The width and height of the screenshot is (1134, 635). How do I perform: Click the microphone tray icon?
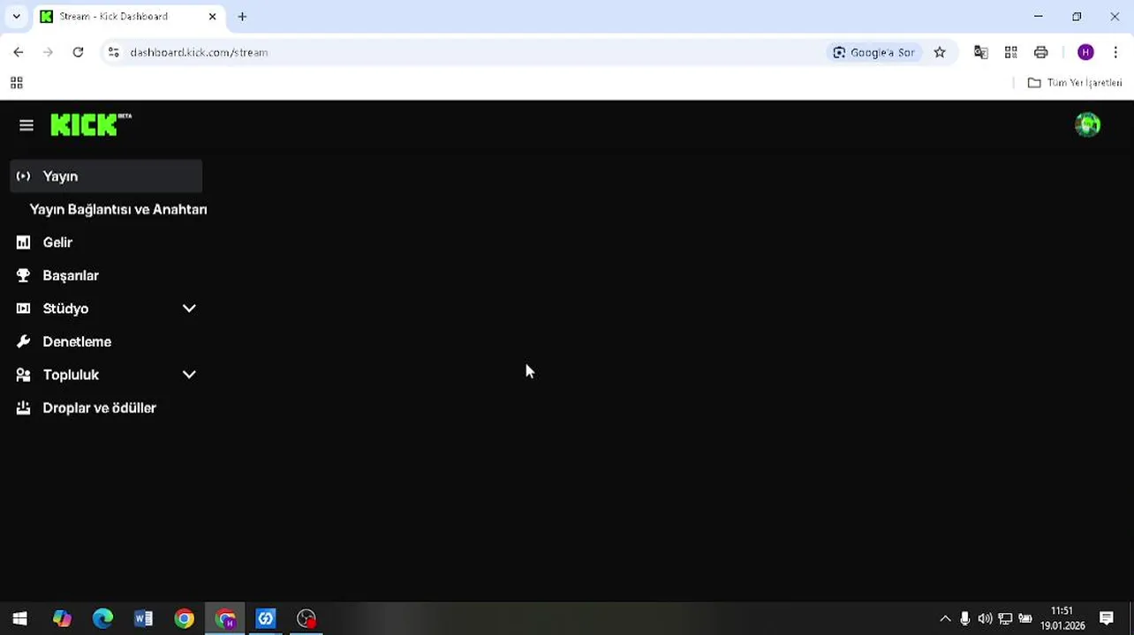coord(964,618)
